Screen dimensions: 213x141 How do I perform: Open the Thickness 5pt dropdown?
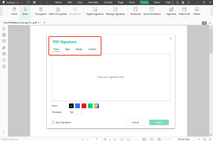76,112
